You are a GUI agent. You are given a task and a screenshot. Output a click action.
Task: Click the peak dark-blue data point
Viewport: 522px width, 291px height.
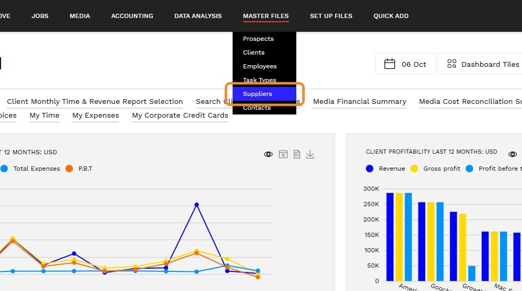pos(197,205)
